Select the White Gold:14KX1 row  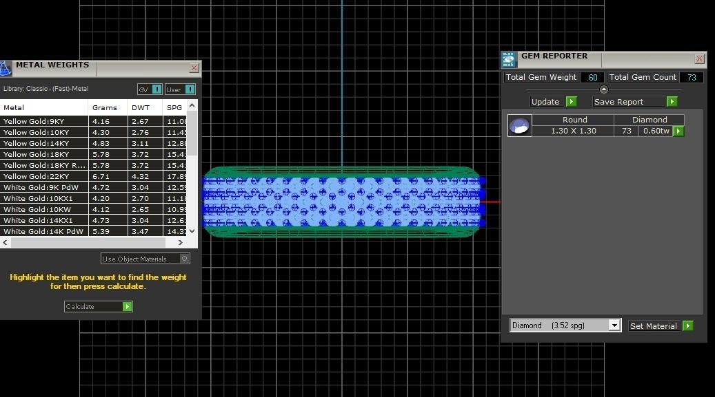pos(94,220)
